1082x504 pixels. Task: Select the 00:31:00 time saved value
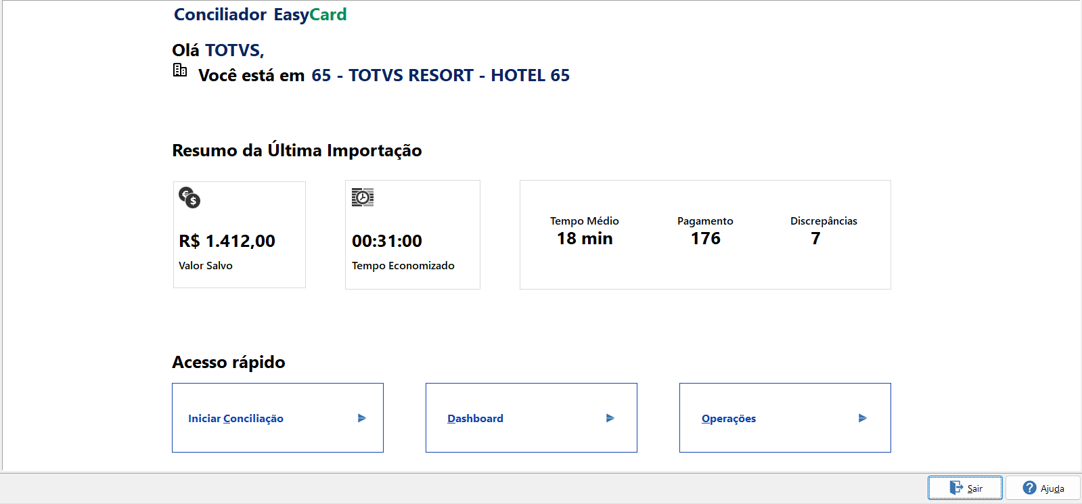coord(387,241)
